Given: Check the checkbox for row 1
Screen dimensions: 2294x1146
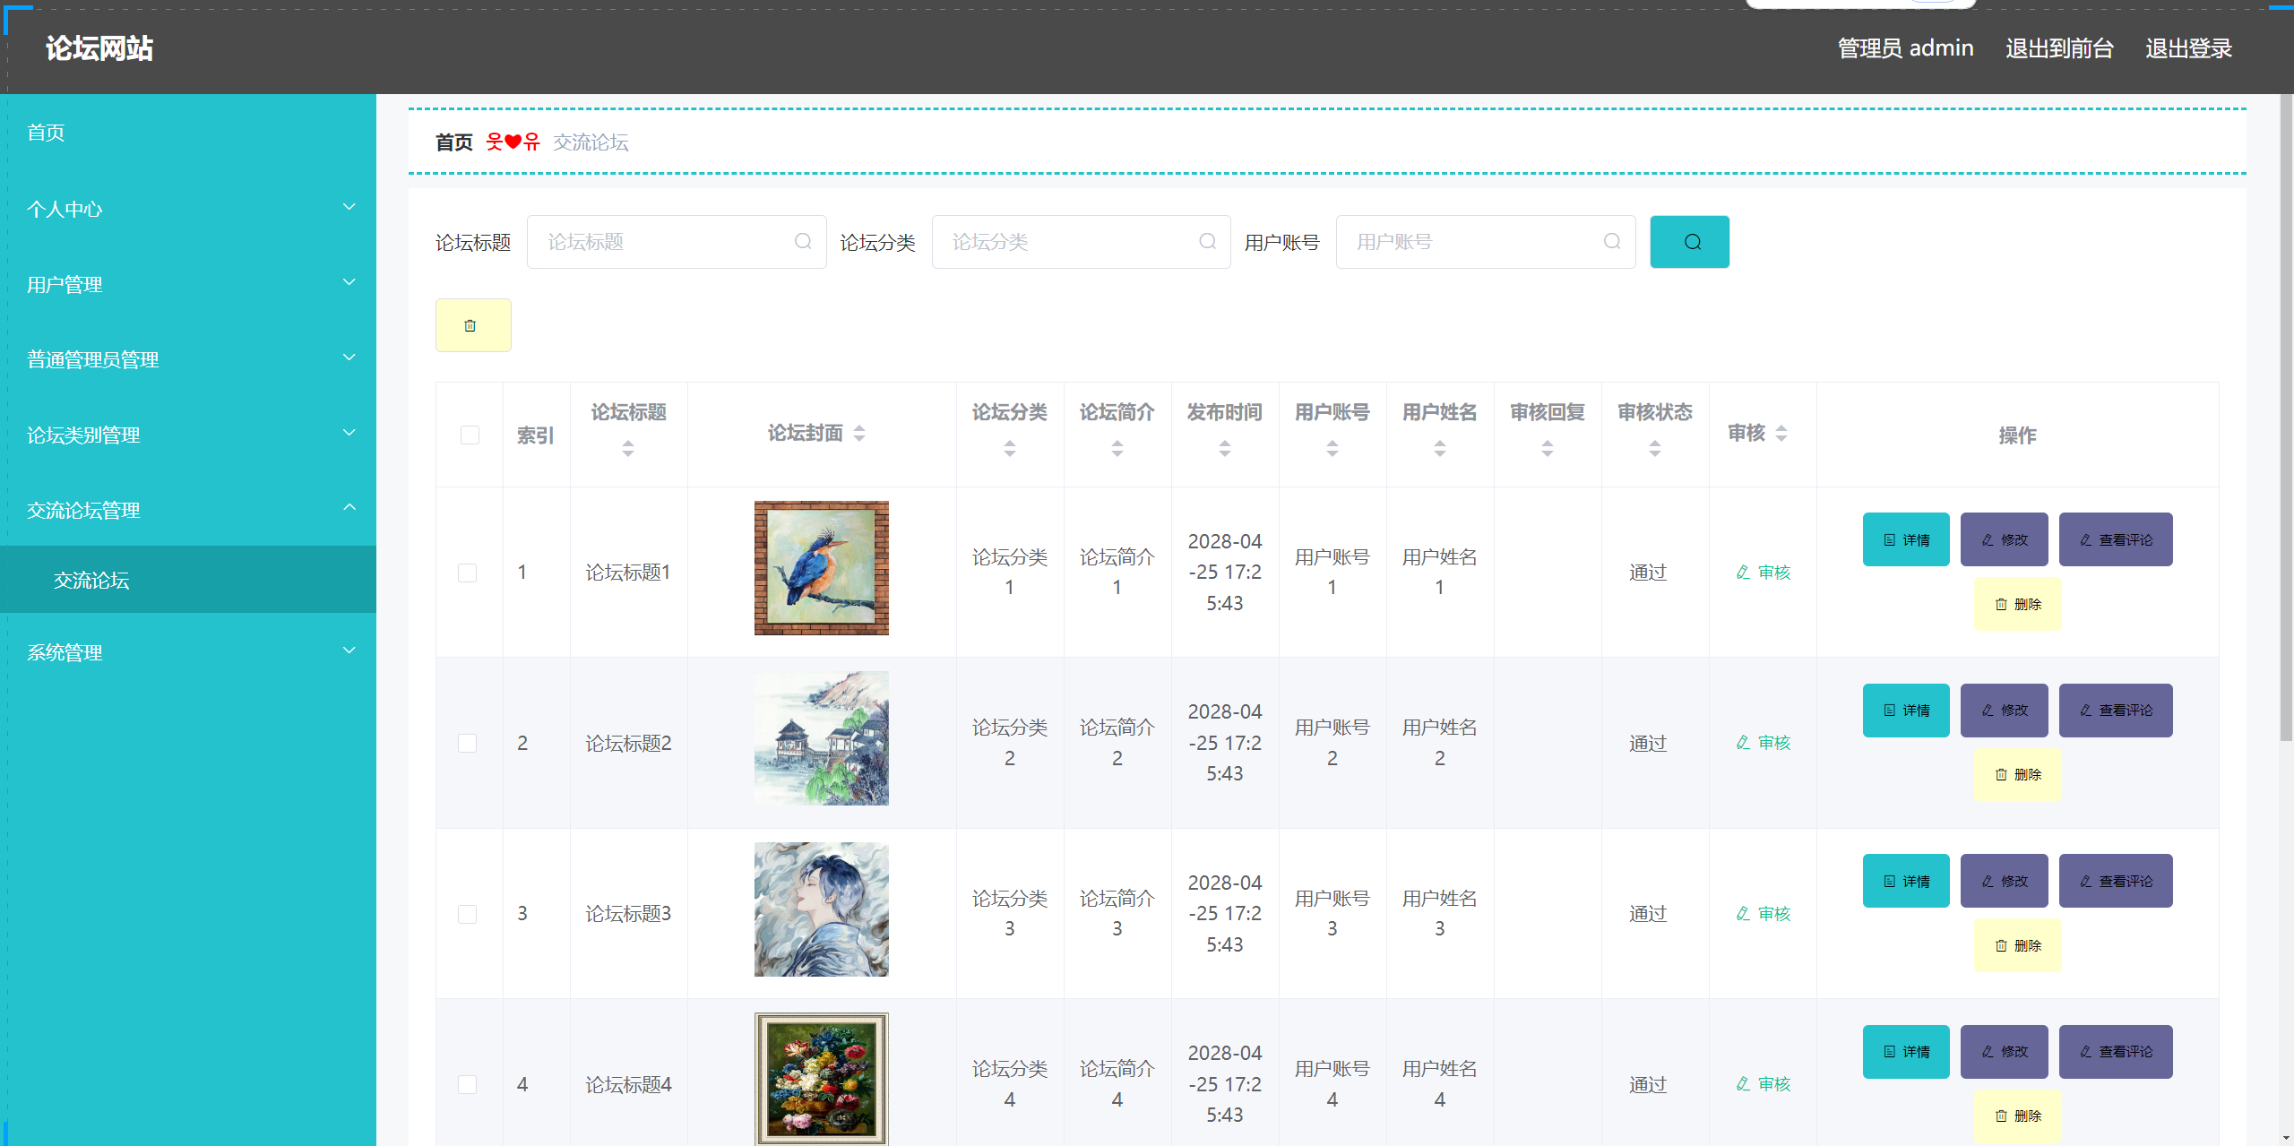Looking at the screenshot, I should click(467, 573).
